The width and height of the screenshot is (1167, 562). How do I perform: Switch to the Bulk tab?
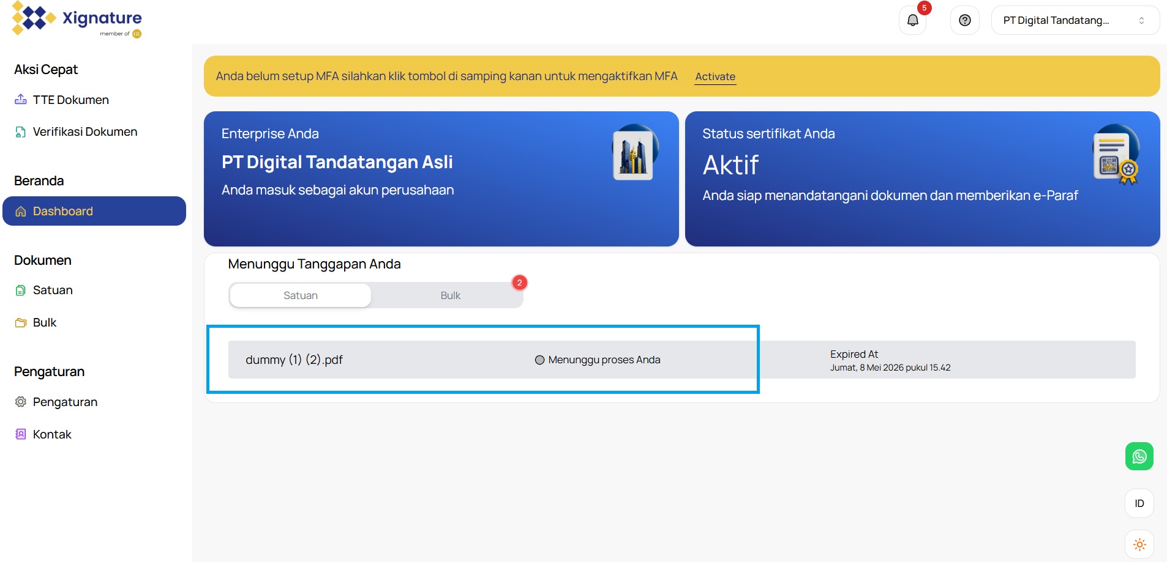[450, 295]
